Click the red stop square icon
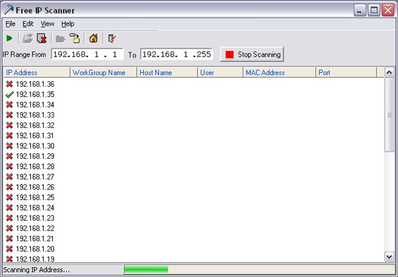 point(229,55)
